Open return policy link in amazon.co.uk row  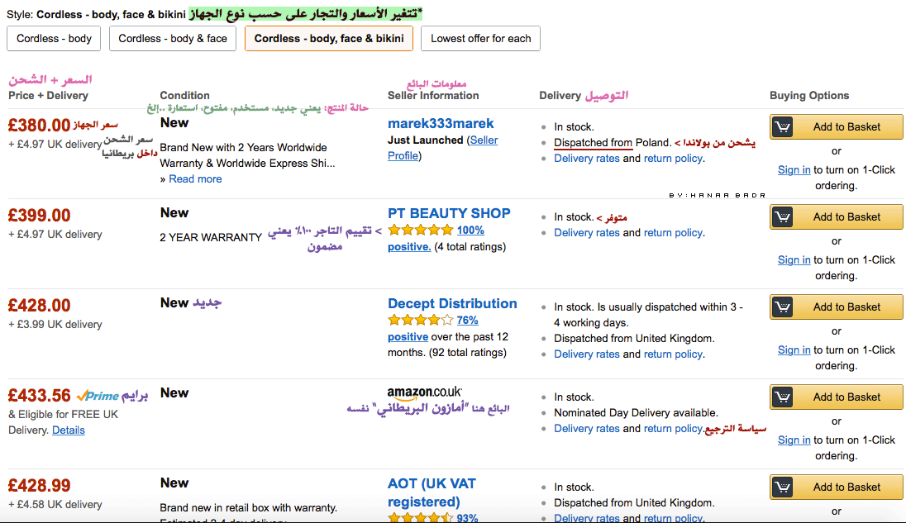tap(673, 428)
